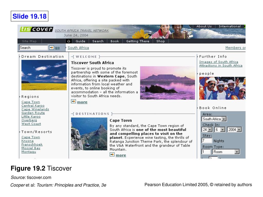Open the Area South Africa dropdown

(214, 119)
